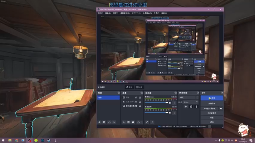The width and height of the screenshot is (255, 143).
Task: Open the Windows Start menu
Action: tap(3, 140)
